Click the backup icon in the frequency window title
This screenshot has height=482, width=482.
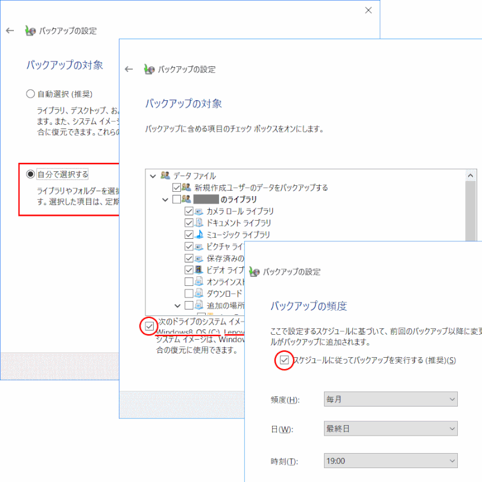(254, 271)
